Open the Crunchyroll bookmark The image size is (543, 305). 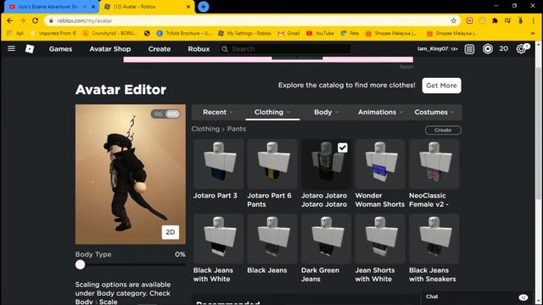click(x=109, y=33)
